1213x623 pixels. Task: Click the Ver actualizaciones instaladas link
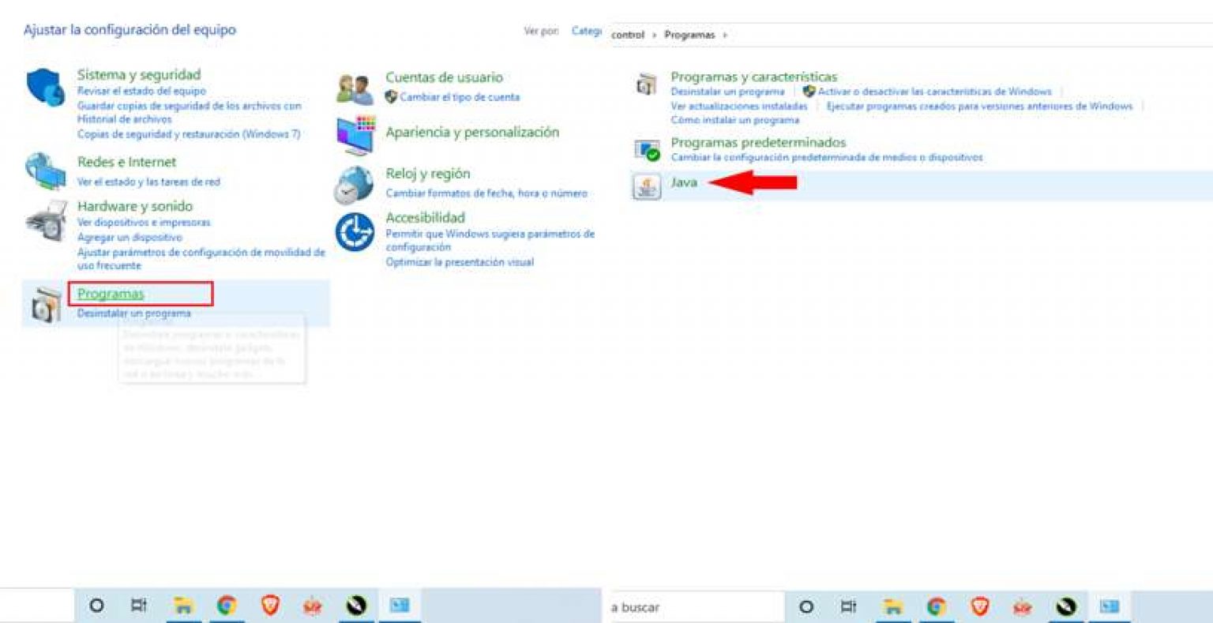(739, 106)
